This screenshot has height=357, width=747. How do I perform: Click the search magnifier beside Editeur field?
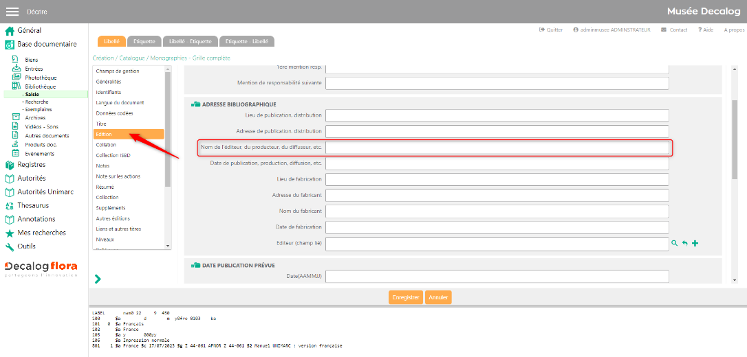(675, 244)
